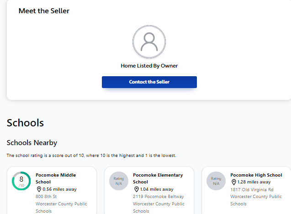The width and height of the screenshot is (291, 214).
Task: Click the Home Listed By Owner text
Action: [149, 66]
